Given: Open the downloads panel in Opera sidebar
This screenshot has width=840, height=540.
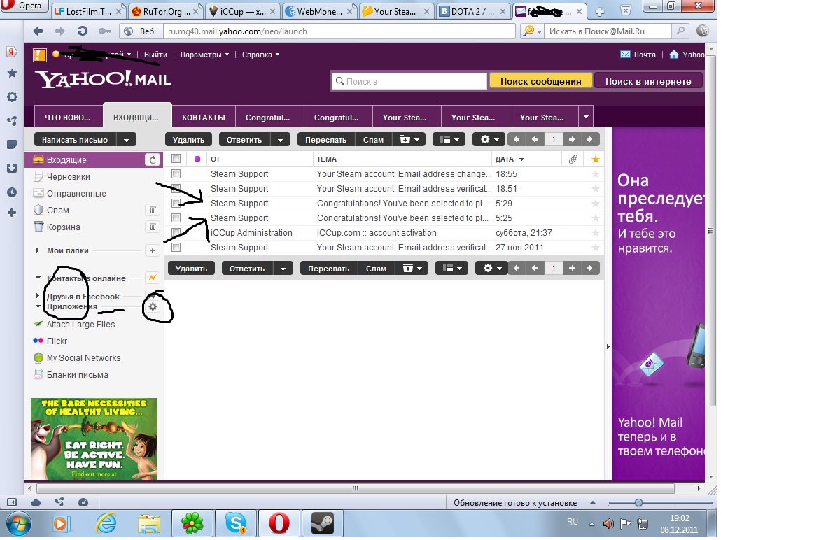Looking at the screenshot, I should (x=12, y=169).
